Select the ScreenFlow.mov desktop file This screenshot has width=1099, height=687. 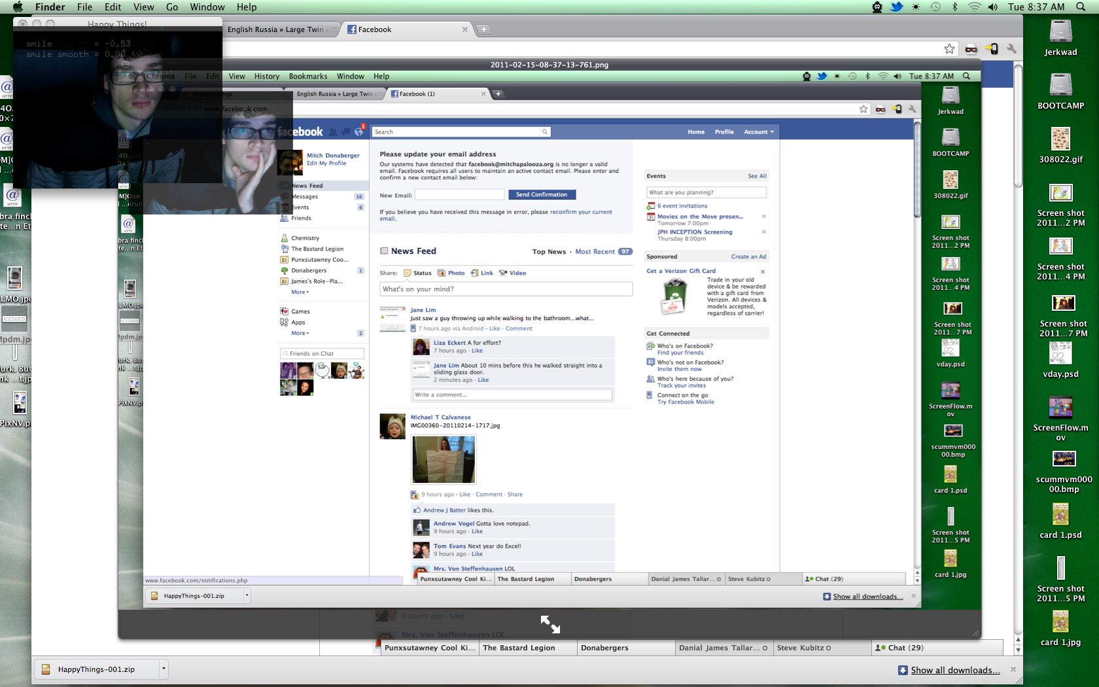tap(1060, 408)
